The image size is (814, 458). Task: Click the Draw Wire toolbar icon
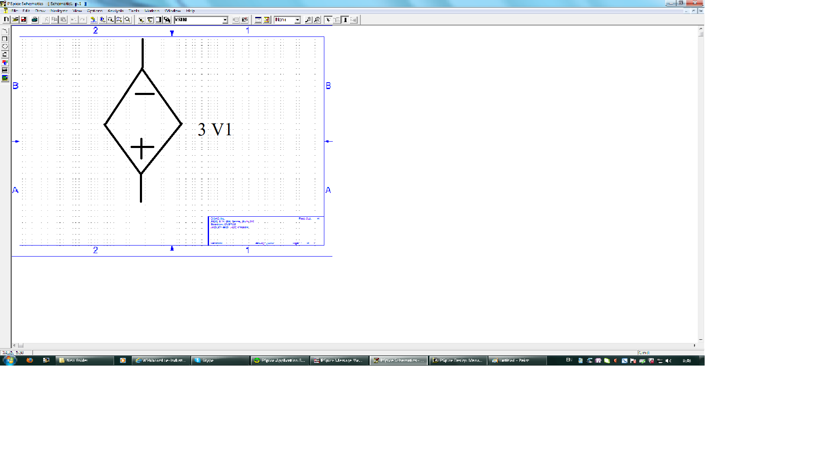(x=141, y=20)
